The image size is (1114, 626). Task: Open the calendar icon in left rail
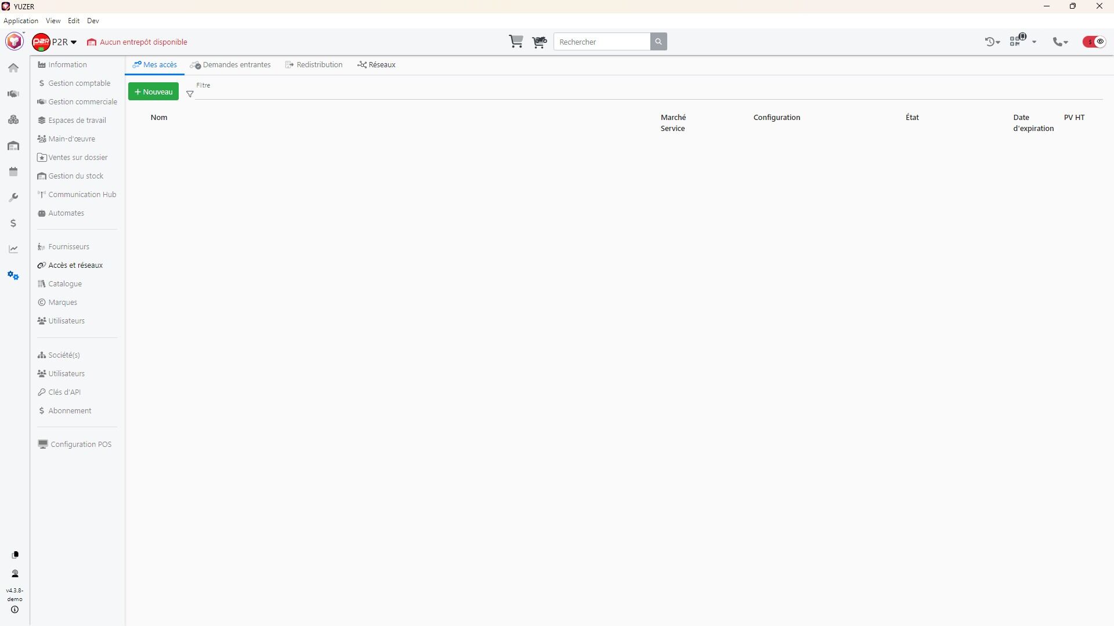[13, 172]
